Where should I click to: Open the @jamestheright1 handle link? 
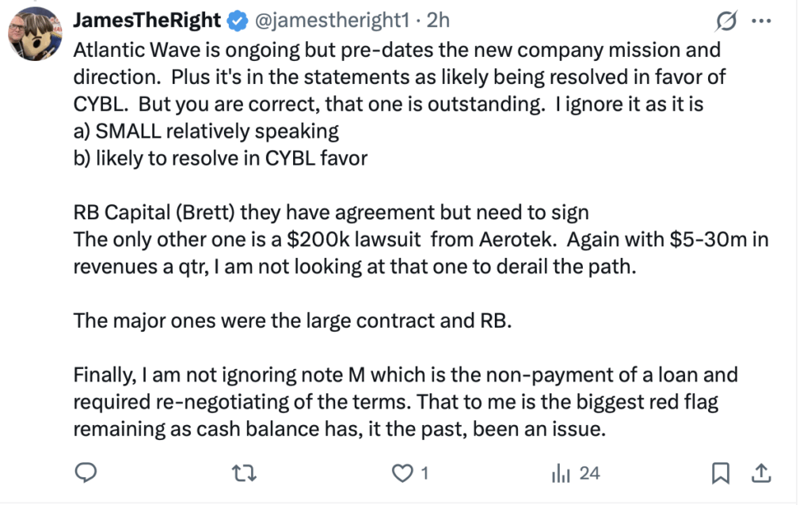(333, 21)
